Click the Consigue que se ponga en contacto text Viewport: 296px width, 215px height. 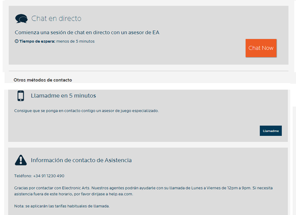tap(86, 111)
